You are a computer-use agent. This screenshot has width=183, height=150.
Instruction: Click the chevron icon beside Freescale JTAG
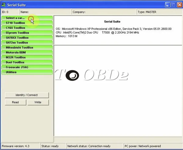point(4,67)
